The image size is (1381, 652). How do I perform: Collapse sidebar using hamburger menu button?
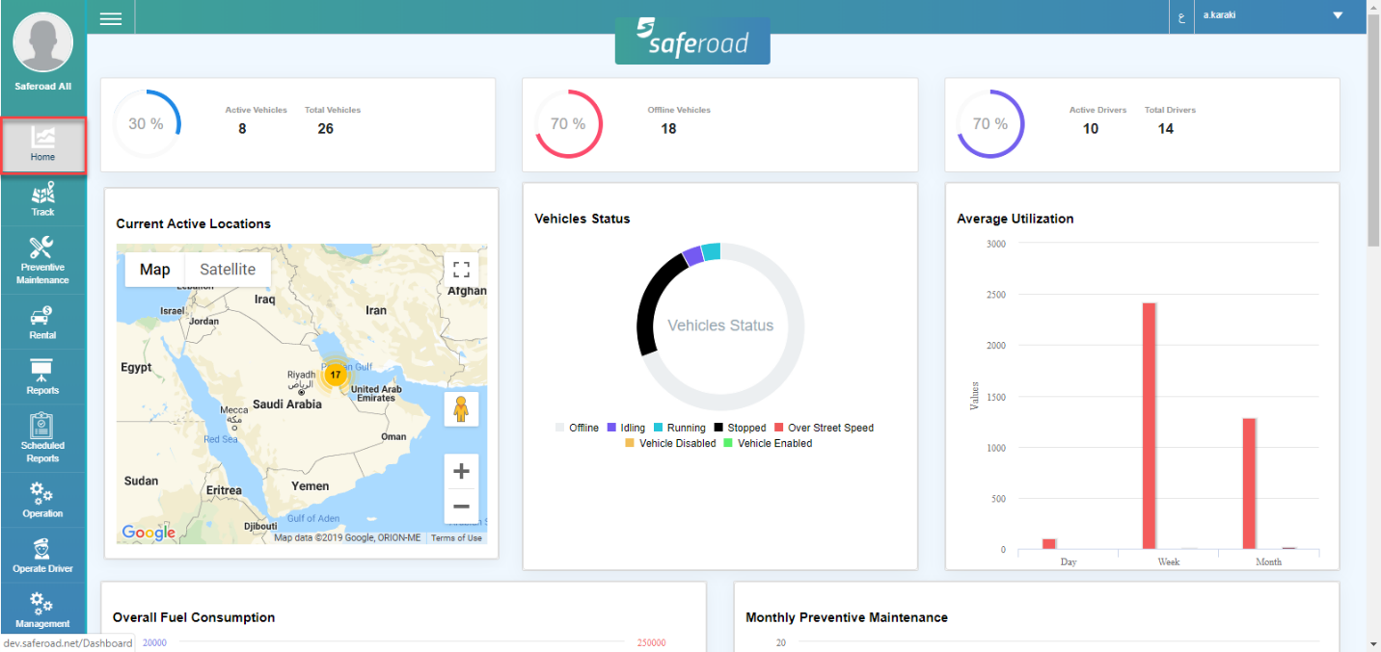point(111,18)
